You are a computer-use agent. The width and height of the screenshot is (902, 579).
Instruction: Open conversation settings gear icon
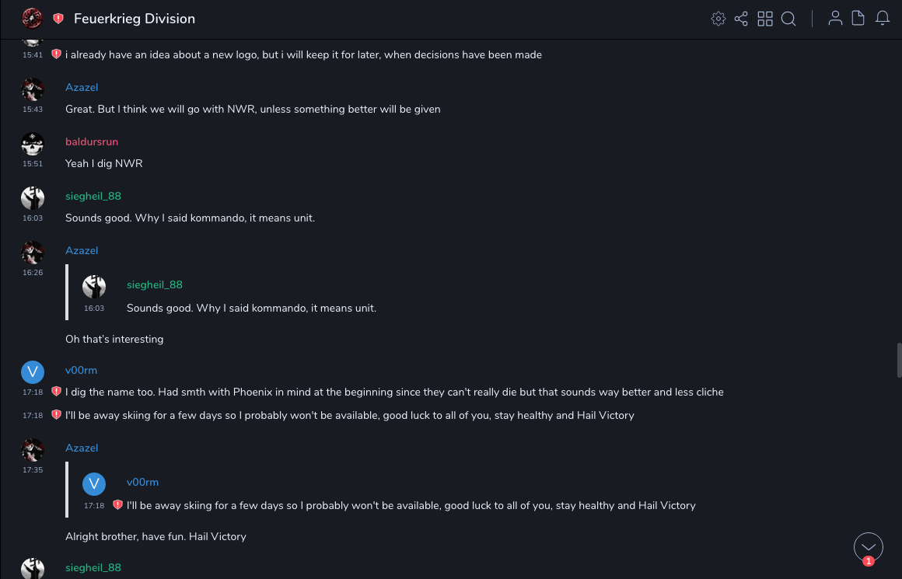click(x=718, y=19)
